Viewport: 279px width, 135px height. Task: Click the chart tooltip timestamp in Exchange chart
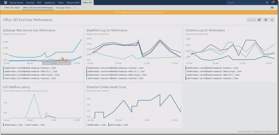point(57,63)
